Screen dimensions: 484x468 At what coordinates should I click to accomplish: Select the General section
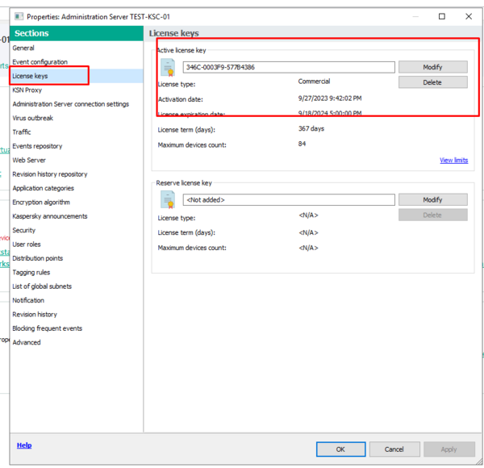[23, 48]
